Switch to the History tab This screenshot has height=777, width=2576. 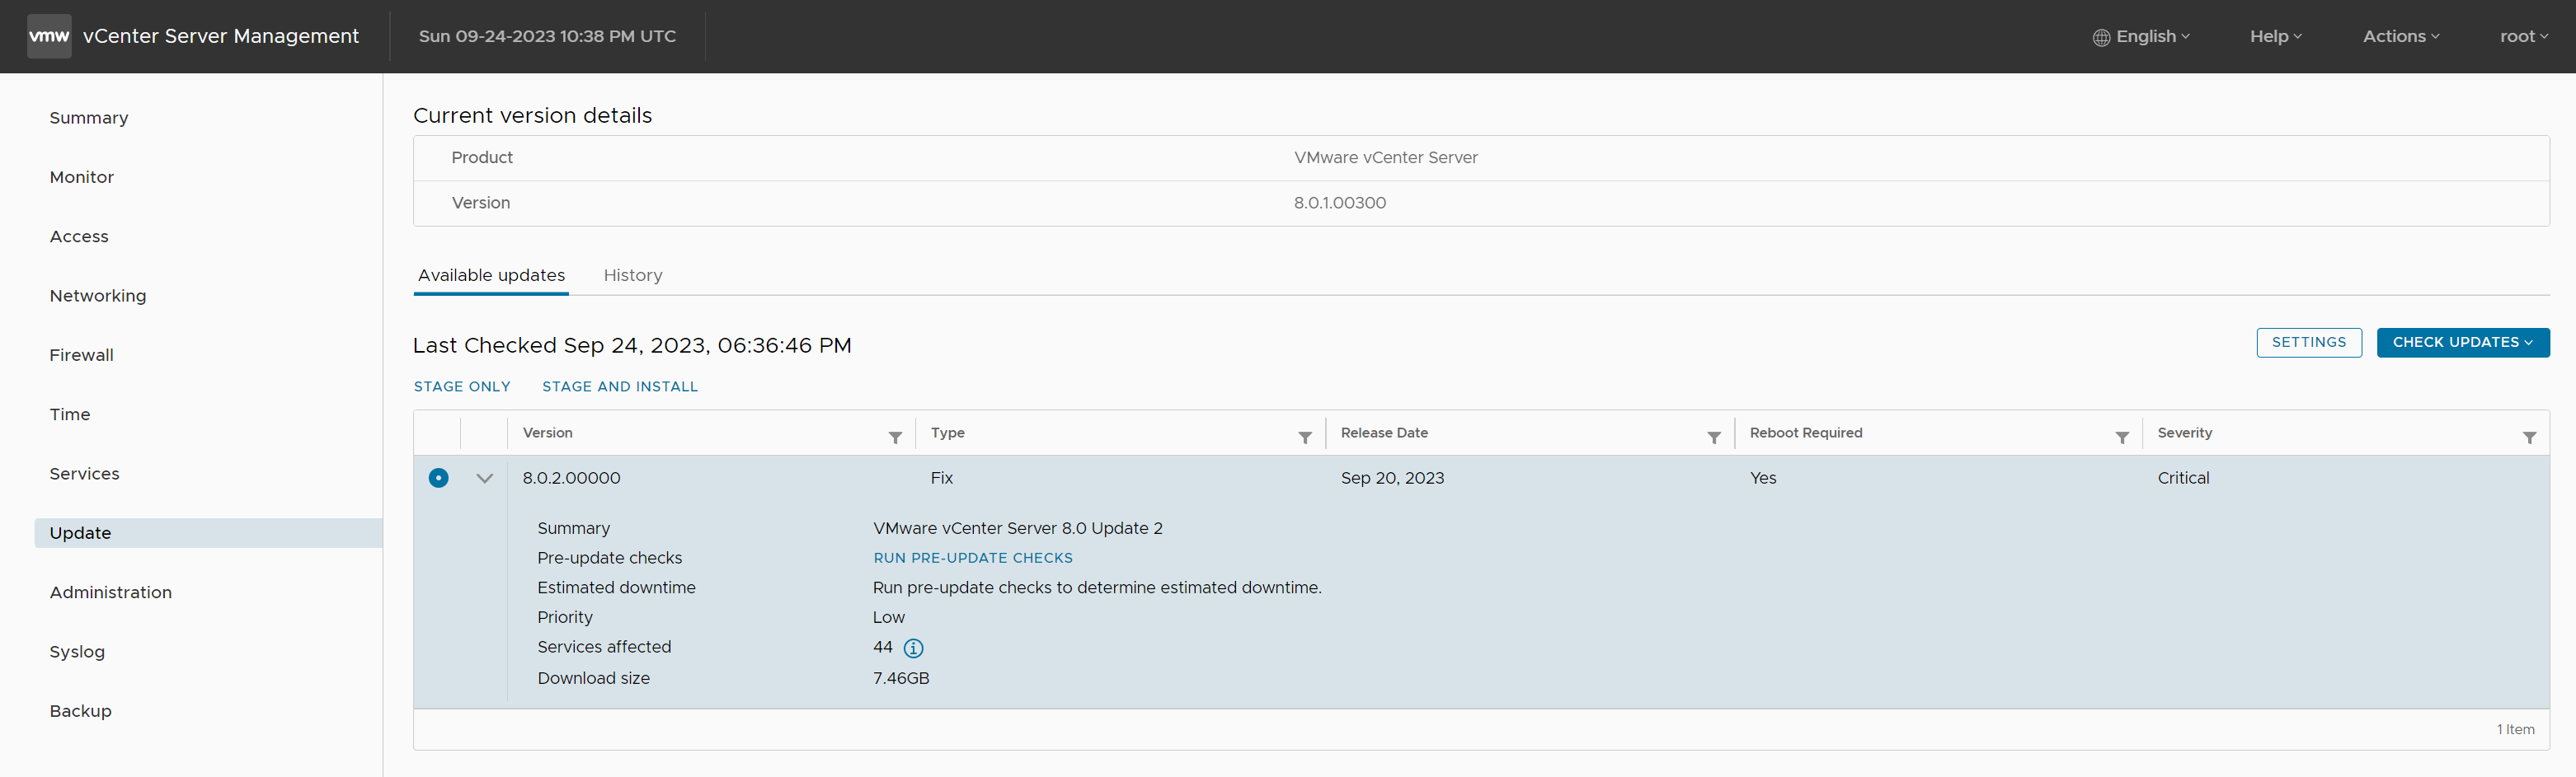pos(632,276)
